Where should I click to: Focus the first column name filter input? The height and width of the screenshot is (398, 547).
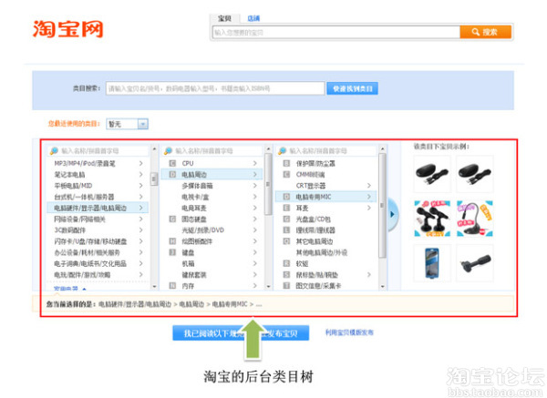pyautogui.click(x=98, y=151)
